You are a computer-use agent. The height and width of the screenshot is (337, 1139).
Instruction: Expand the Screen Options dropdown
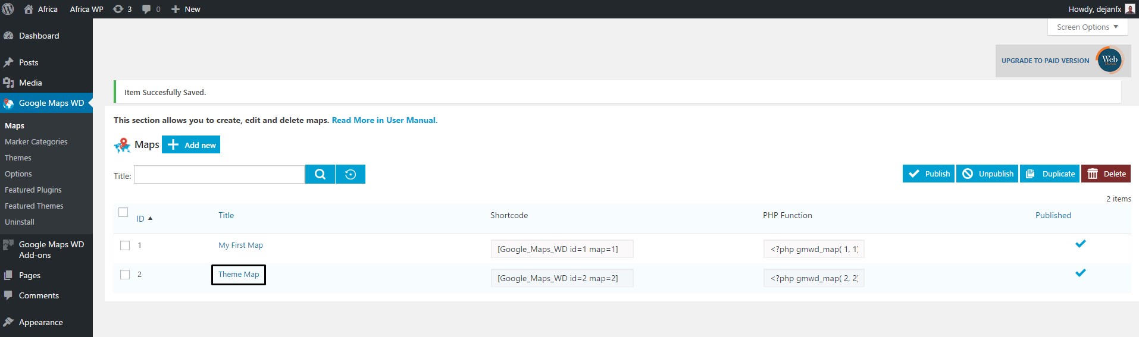click(x=1087, y=27)
